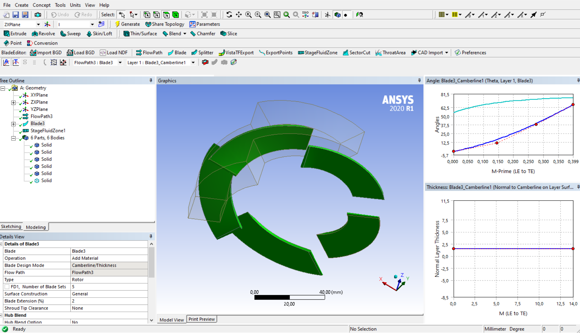The image size is (580, 333).
Task: Open Import BGD in BladeEditor toolbar
Action: point(46,53)
